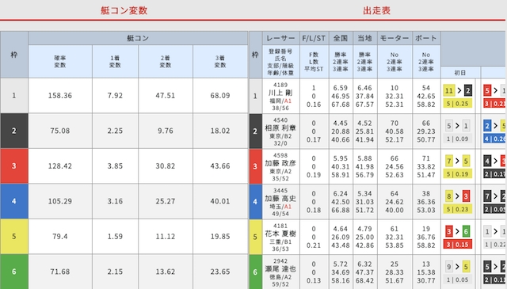
Task: Click the green 6 badge in row five
Action: tap(466, 231)
